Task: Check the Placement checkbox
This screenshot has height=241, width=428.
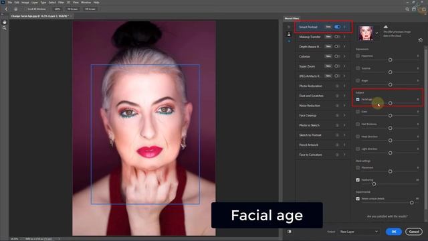Action: pyautogui.click(x=358, y=167)
